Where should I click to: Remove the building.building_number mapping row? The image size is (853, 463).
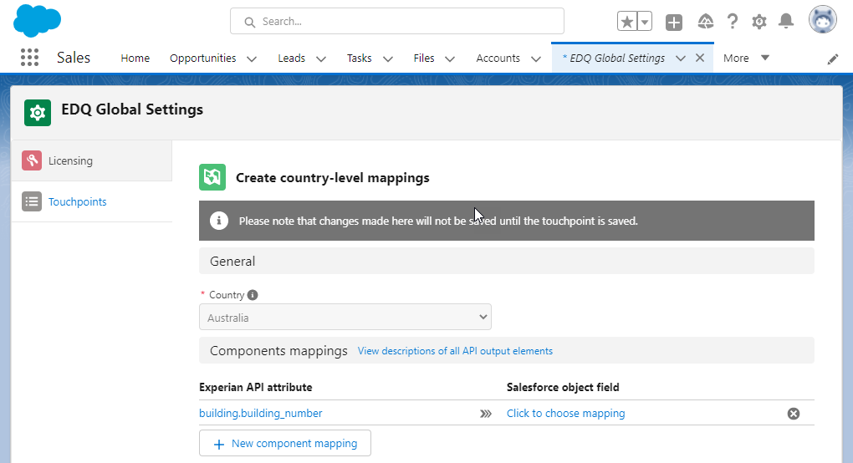tap(793, 414)
